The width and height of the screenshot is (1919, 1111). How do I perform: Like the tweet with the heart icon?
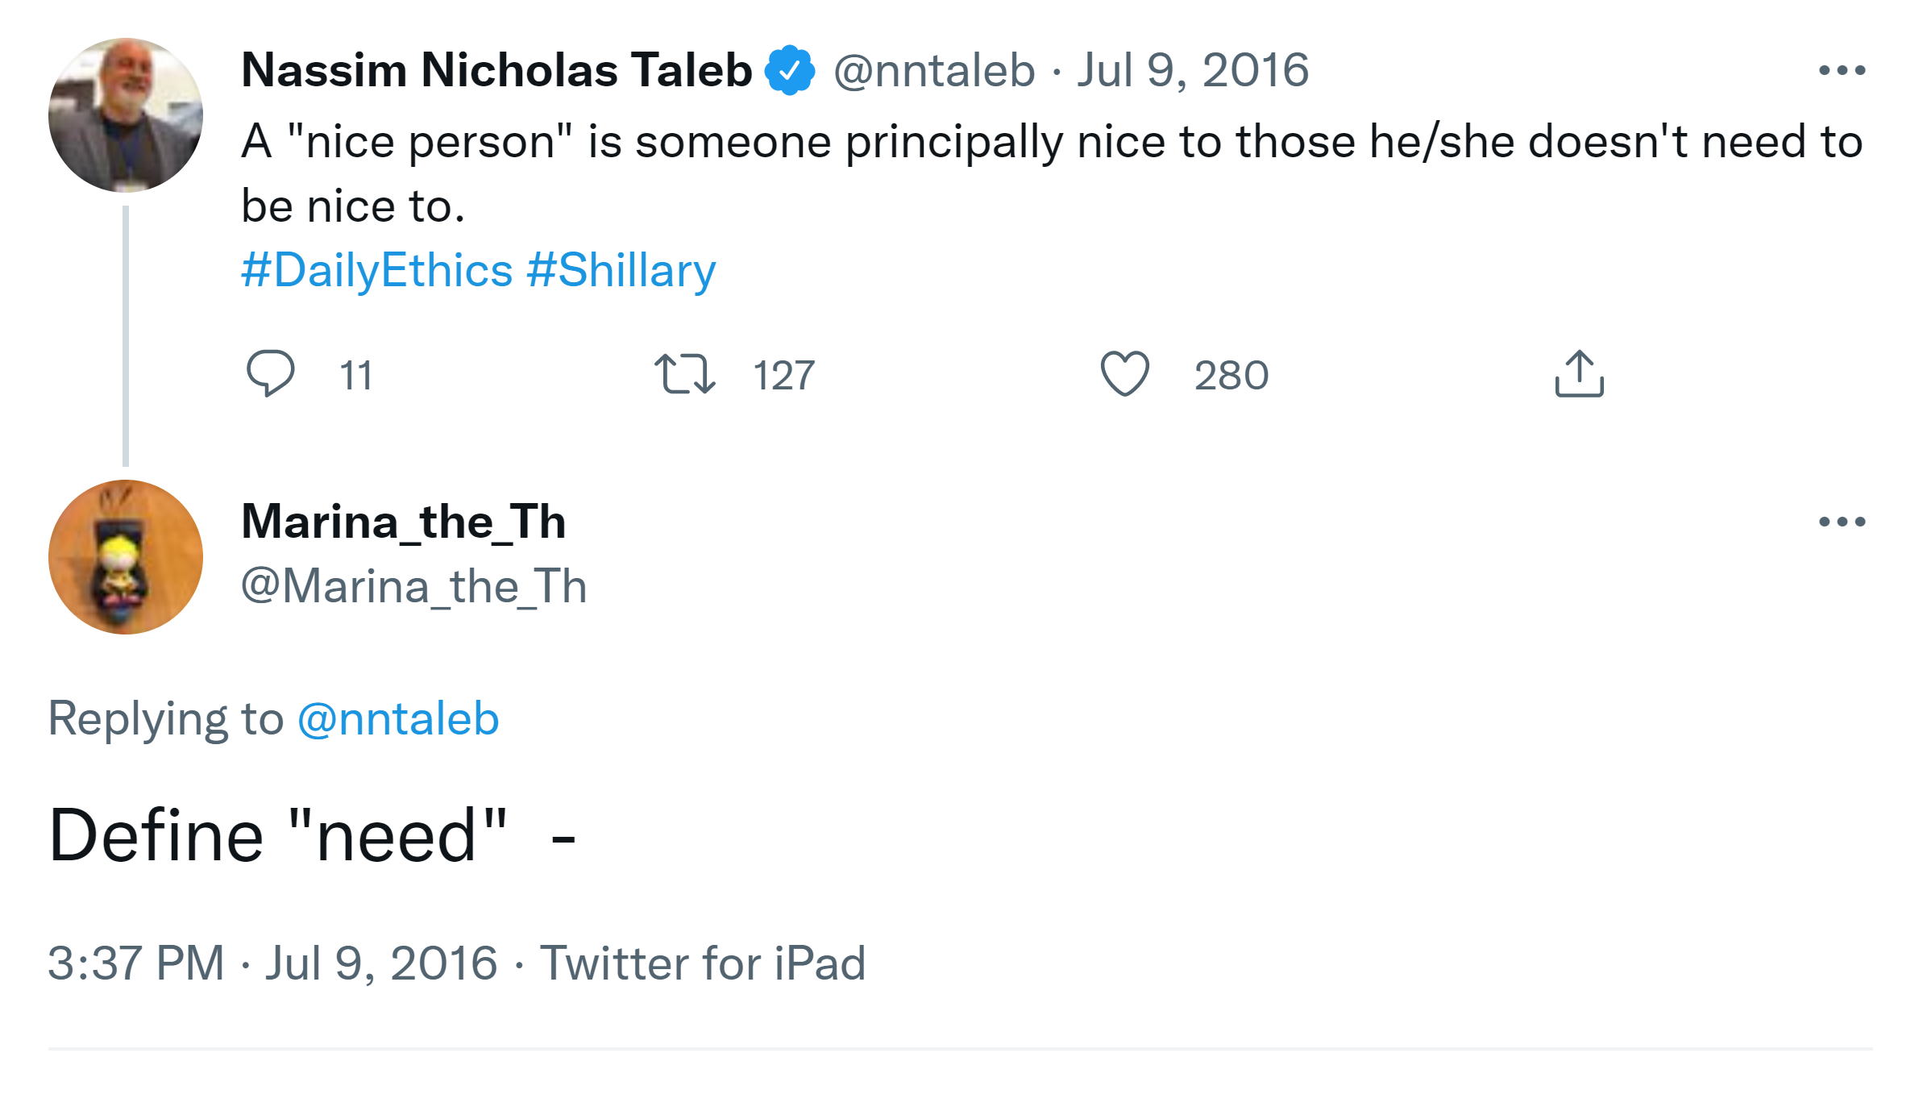point(1124,374)
